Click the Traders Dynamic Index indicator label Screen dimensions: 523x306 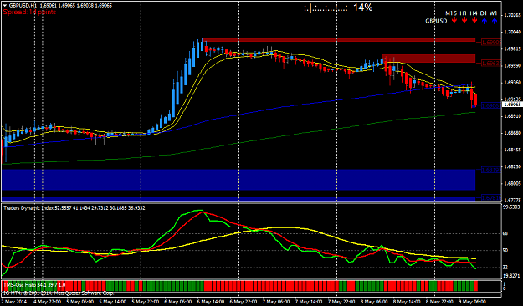pos(74,207)
